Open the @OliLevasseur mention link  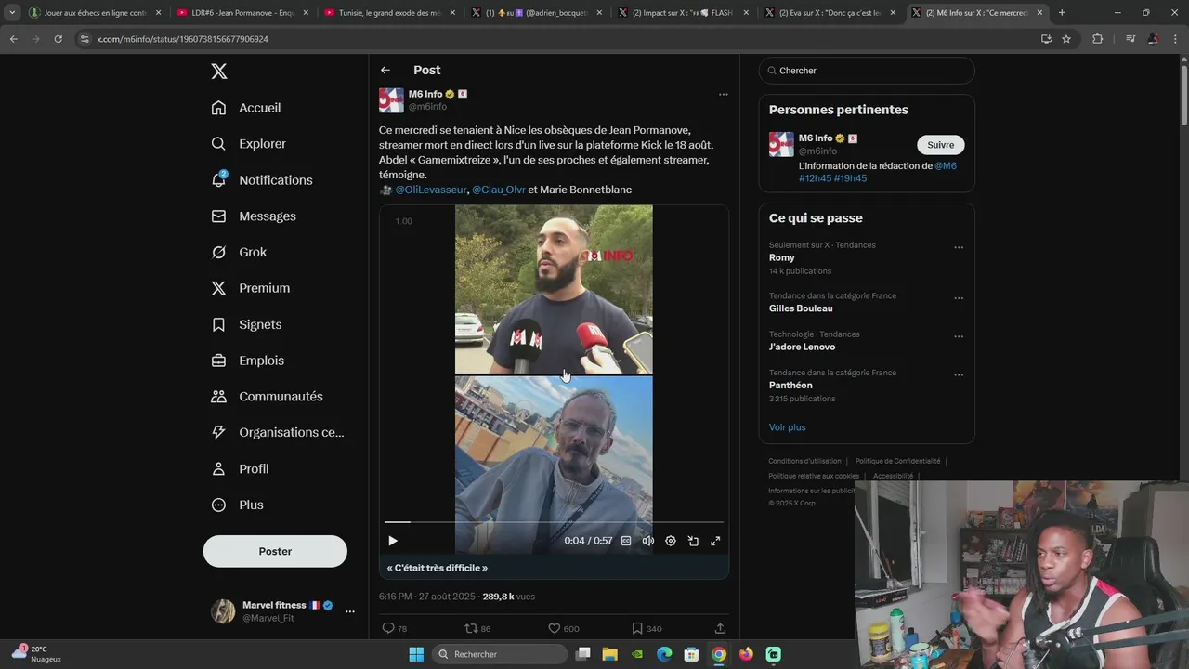coord(431,190)
